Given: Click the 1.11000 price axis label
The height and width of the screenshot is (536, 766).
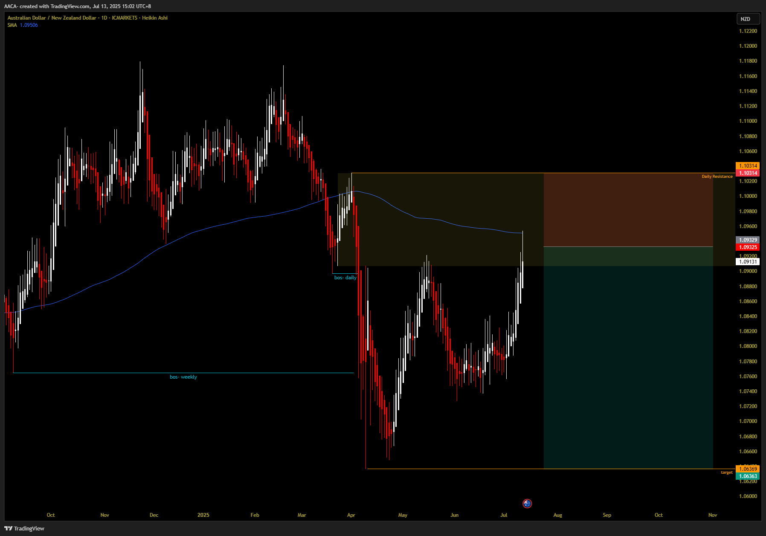Looking at the screenshot, I should [748, 121].
